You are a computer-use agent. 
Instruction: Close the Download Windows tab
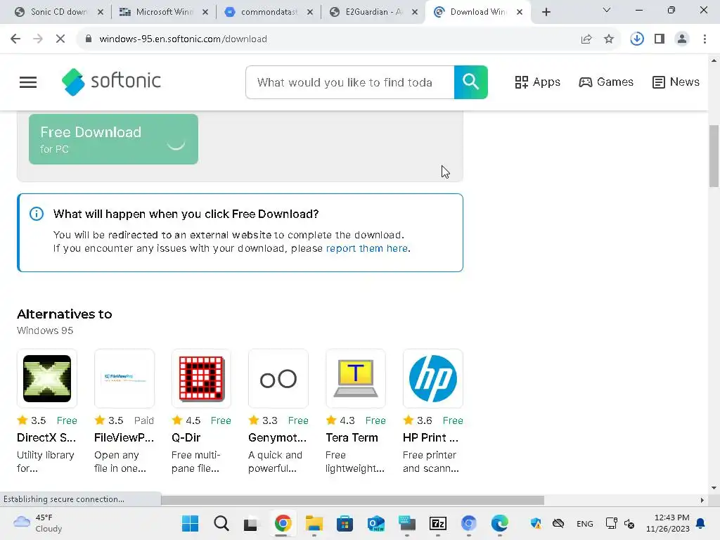(x=520, y=13)
